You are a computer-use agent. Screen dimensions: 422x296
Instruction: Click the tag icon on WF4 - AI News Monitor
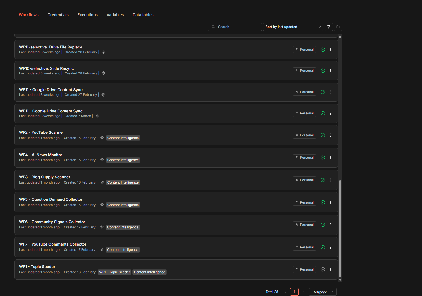coord(102,160)
